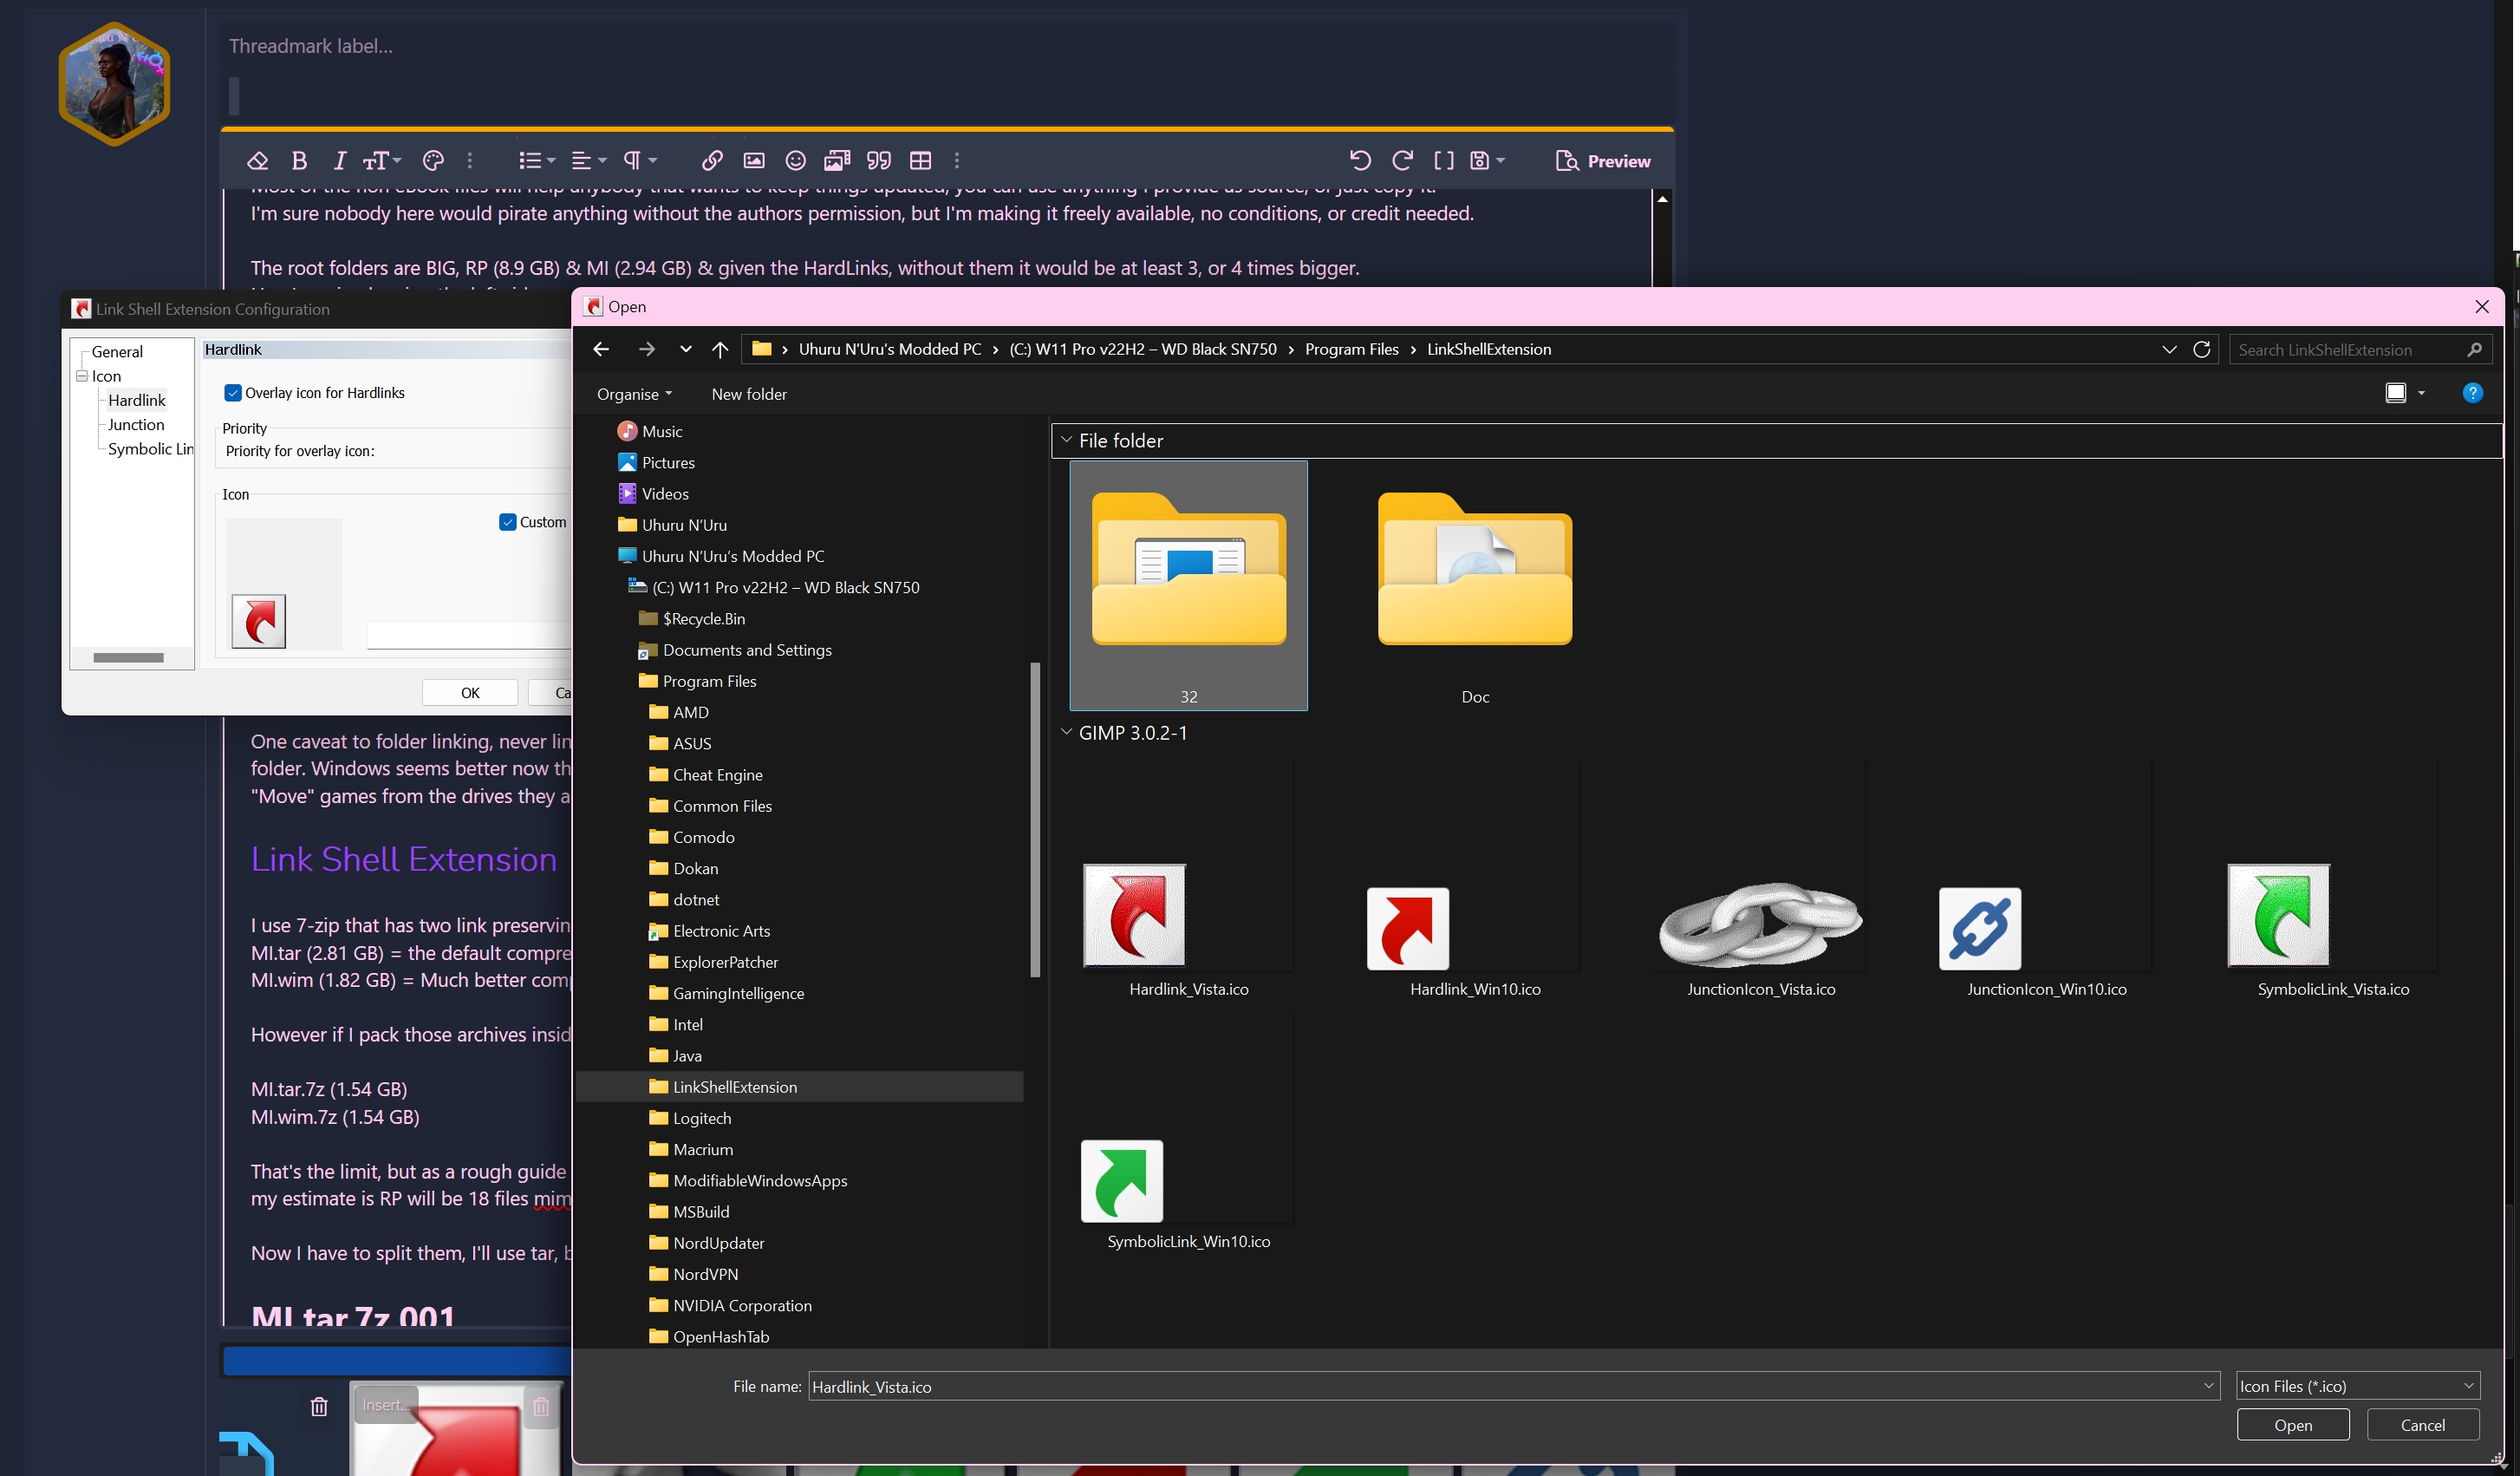The image size is (2520, 1476).
Task: Toggle Overlay icon for Hardlinks checkbox
Action: coord(233,393)
